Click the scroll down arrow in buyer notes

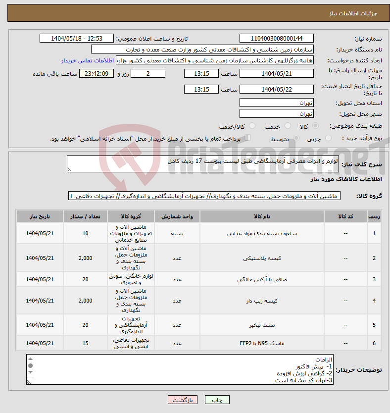pyautogui.click(x=31, y=372)
